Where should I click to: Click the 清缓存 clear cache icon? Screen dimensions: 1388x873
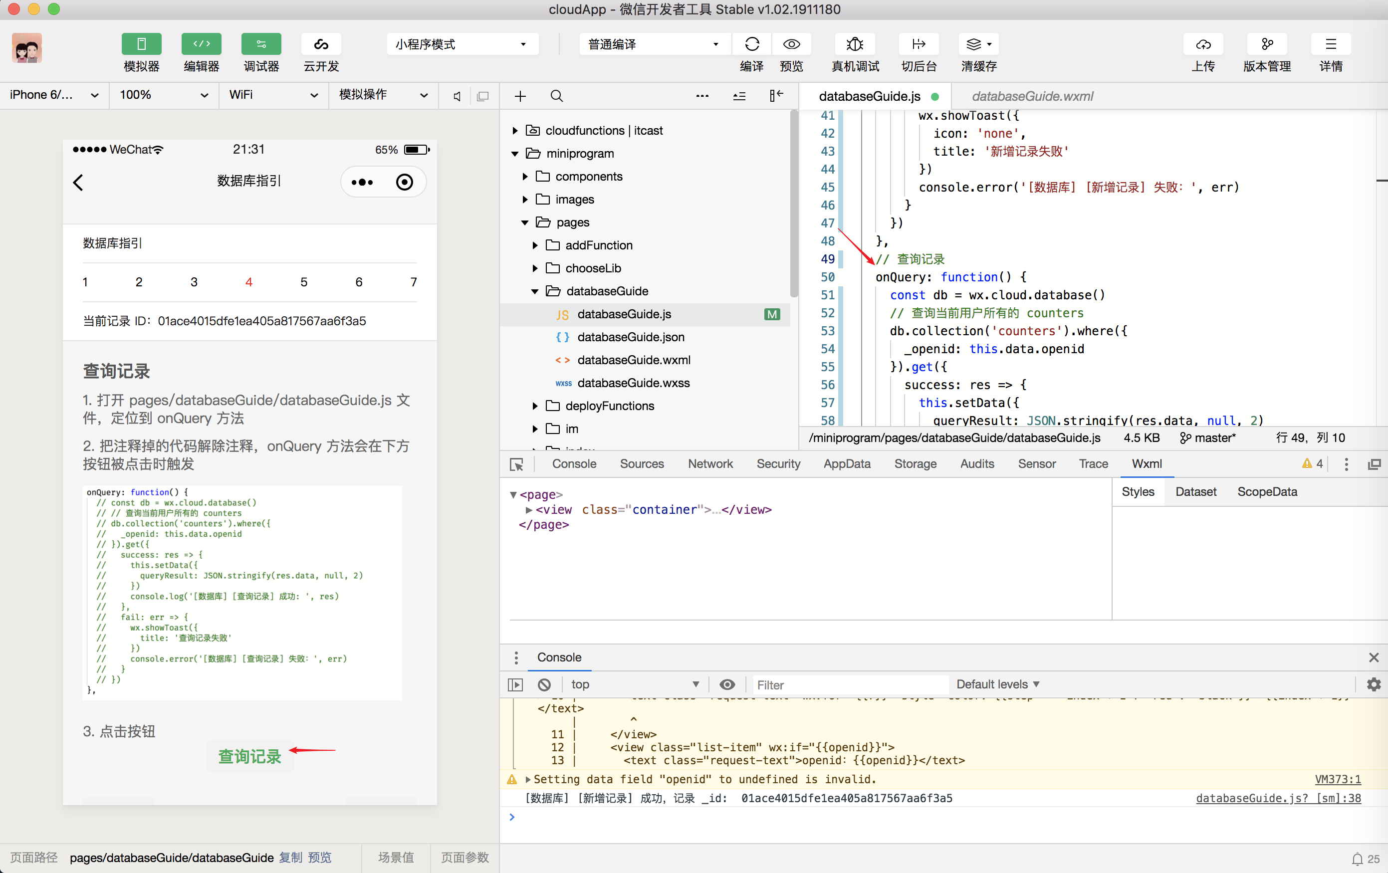point(979,44)
